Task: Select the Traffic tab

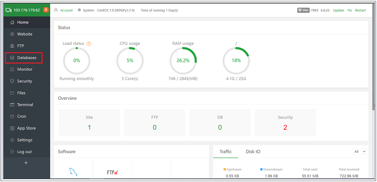Action: coord(225,152)
